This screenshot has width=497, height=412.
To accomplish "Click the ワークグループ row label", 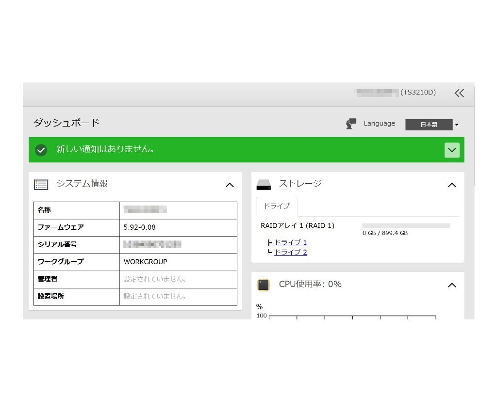I will coord(61,262).
